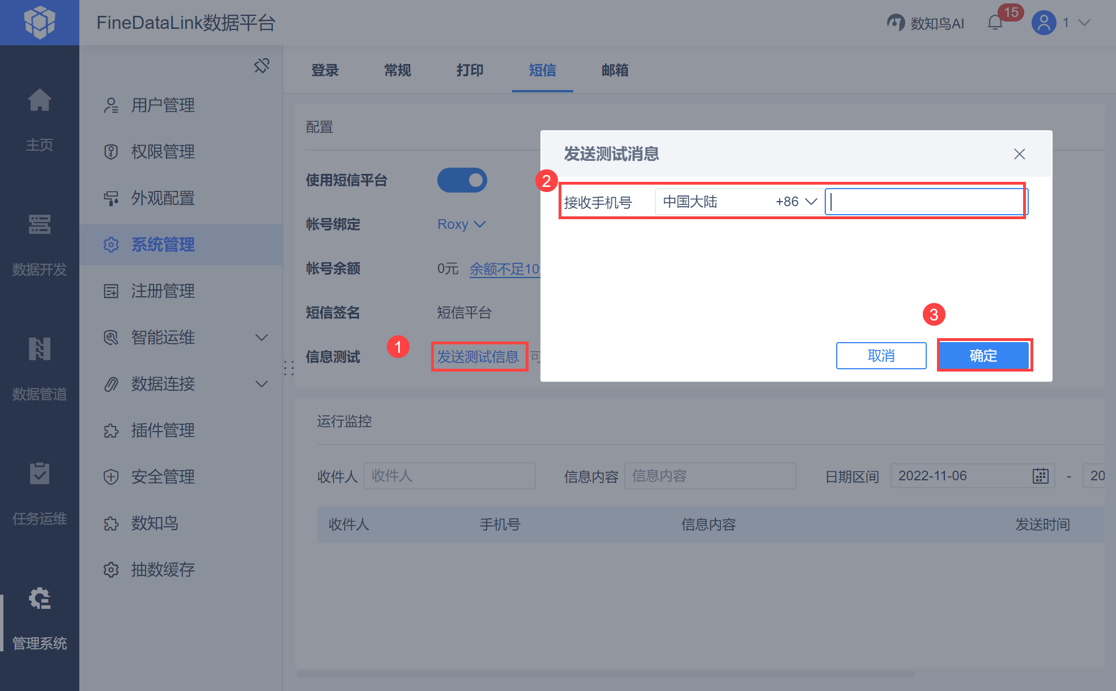Expand the 数据连接 menu

pos(261,384)
